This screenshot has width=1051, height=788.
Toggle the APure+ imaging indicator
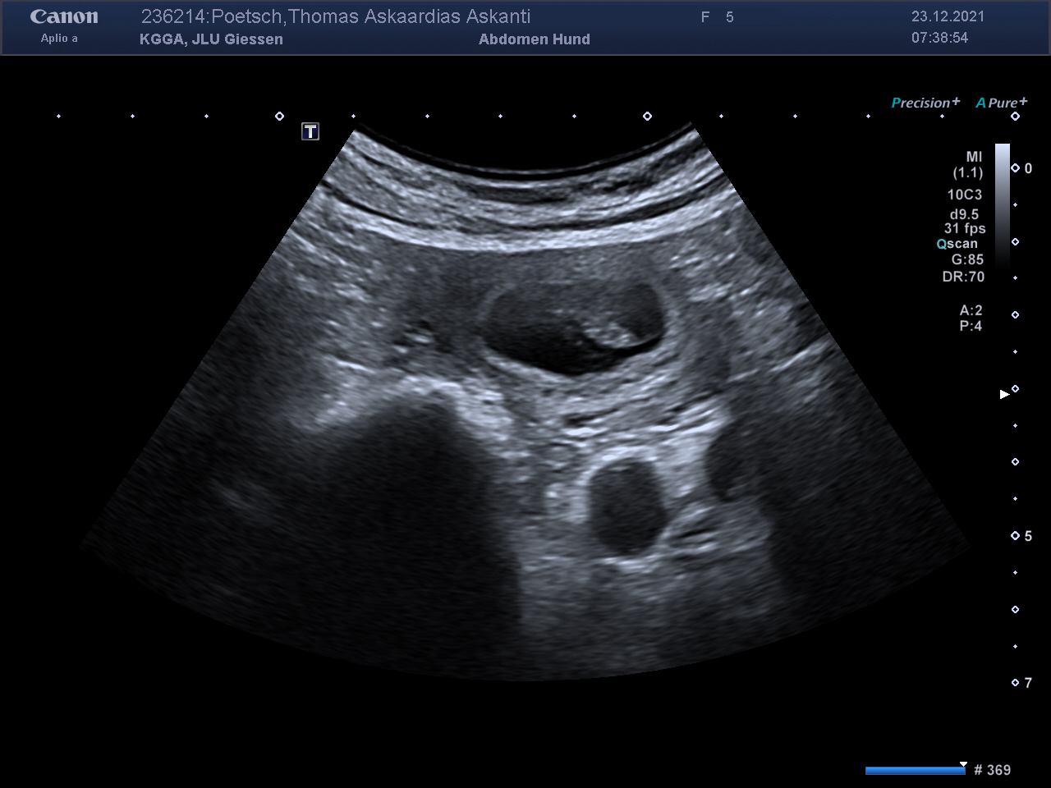click(1001, 103)
